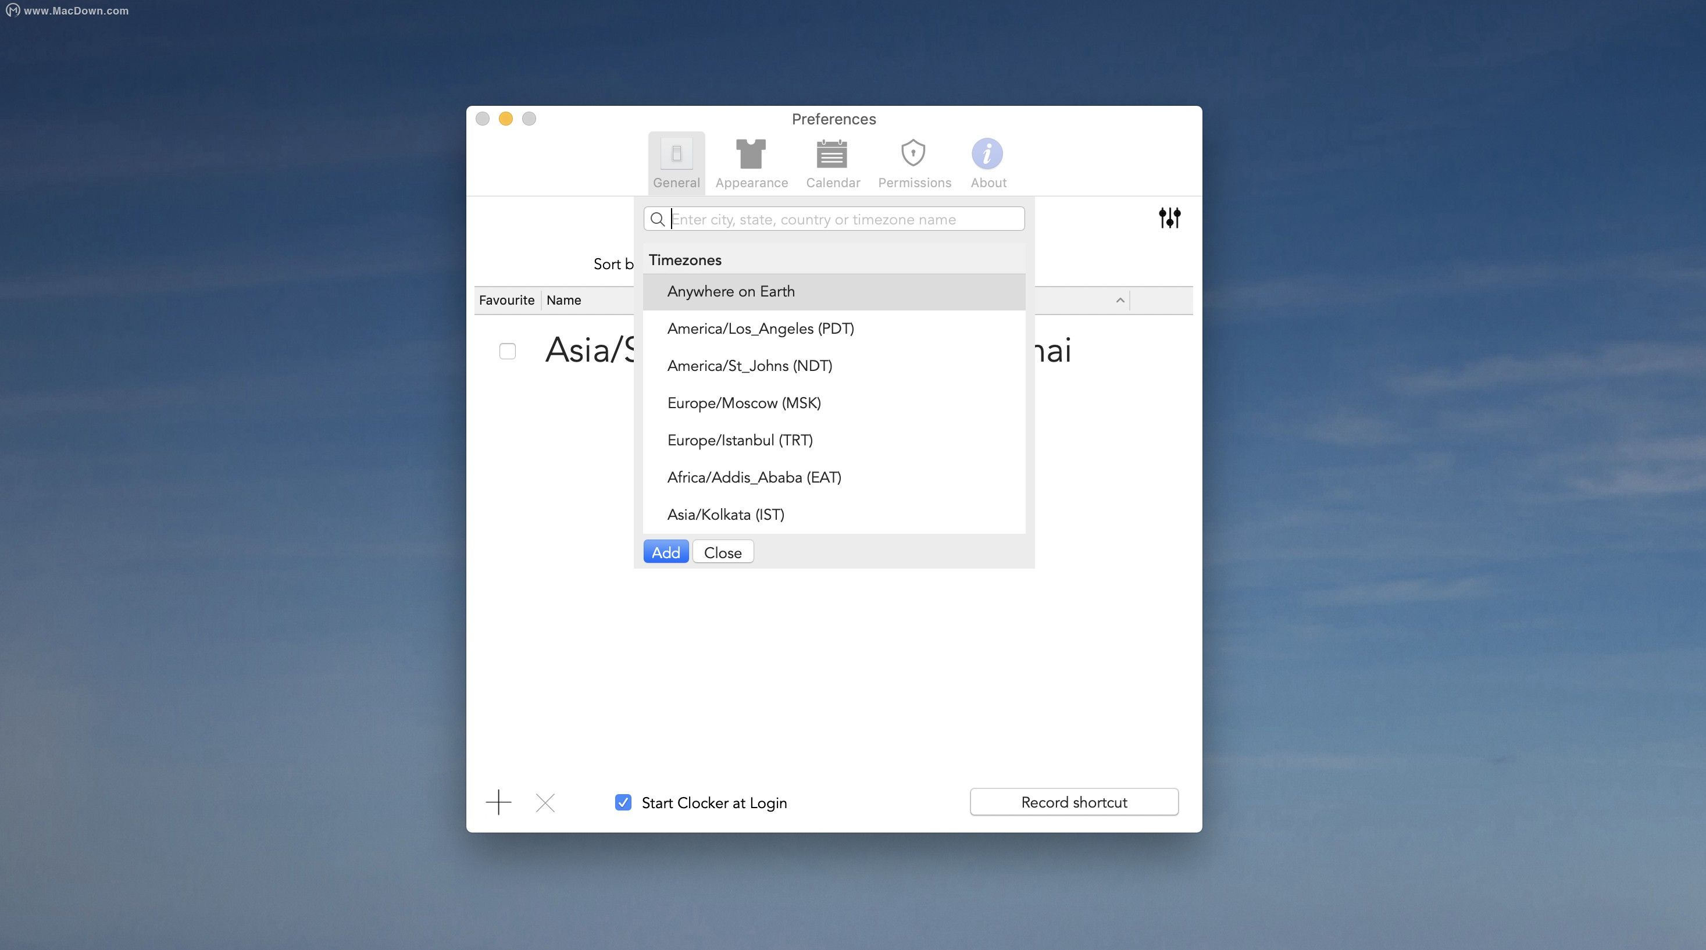
Task: Click the filter sliders icon
Action: [x=1169, y=218]
